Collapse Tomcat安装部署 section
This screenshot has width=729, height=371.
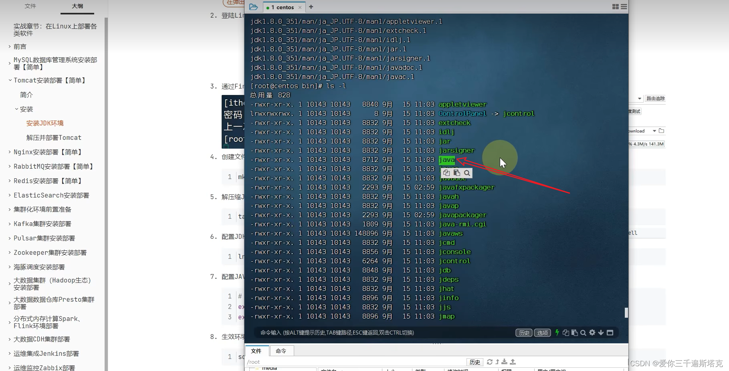point(10,80)
